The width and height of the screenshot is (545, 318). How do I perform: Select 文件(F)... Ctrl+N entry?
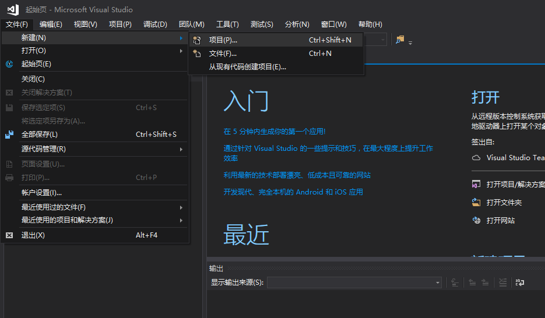coord(276,54)
